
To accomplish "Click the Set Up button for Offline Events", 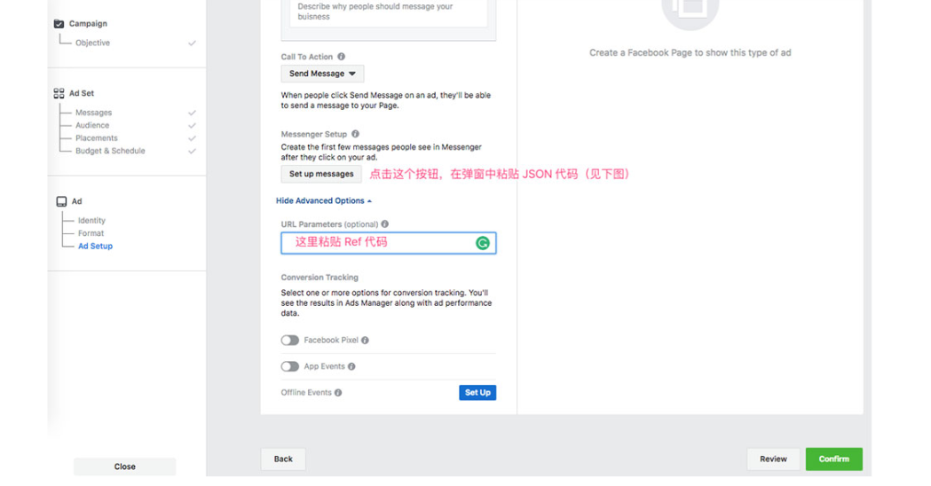I will [477, 392].
